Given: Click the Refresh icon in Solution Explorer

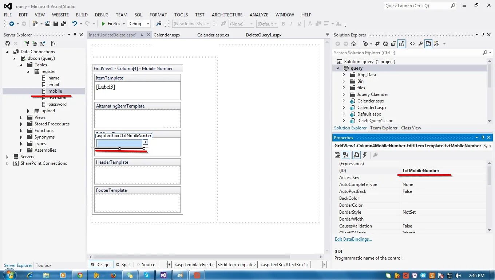Looking at the screenshot, I should [x=385, y=44].
